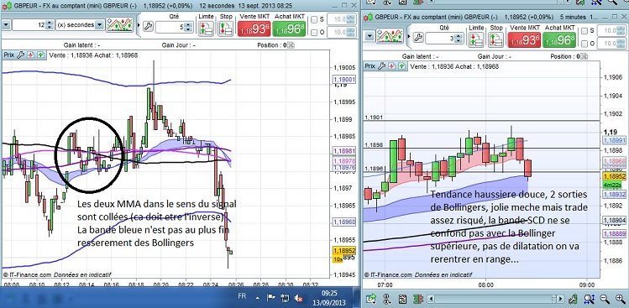629x308 pixels.
Task: Click the blue-arrows magnifier icon at bottom right
Action: tap(589, 299)
